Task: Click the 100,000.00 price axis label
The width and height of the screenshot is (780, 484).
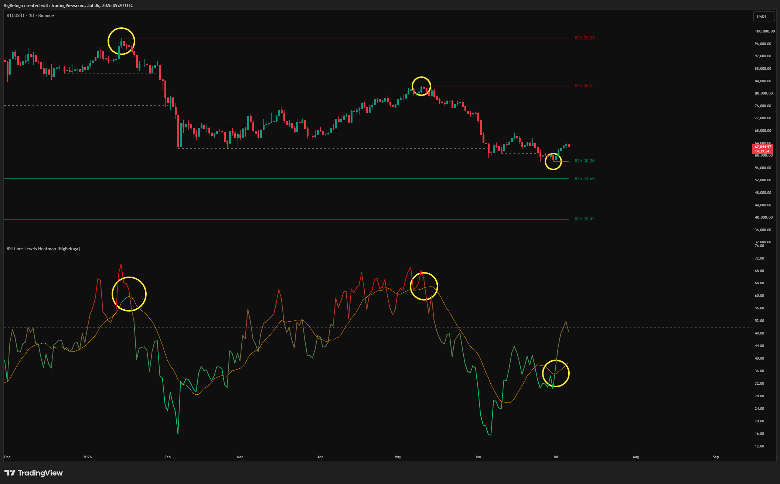Action: click(x=764, y=31)
